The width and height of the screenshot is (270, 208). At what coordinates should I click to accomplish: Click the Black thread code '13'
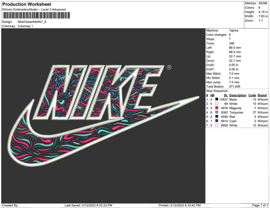click(254, 99)
